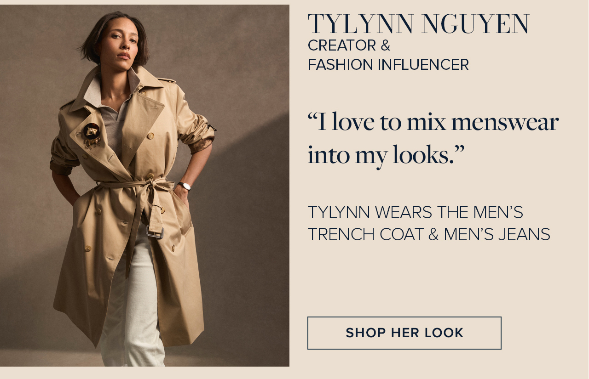This screenshot has height=379, width=589.
Task: Click the wristwatch on the model's arm
Action: [185, 186]
